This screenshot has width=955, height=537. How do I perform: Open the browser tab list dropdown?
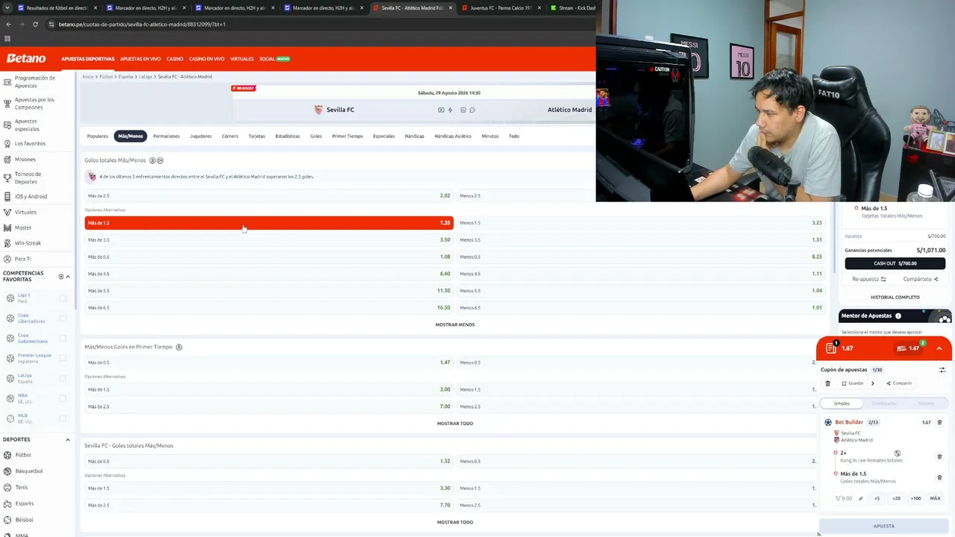(7, 8)
